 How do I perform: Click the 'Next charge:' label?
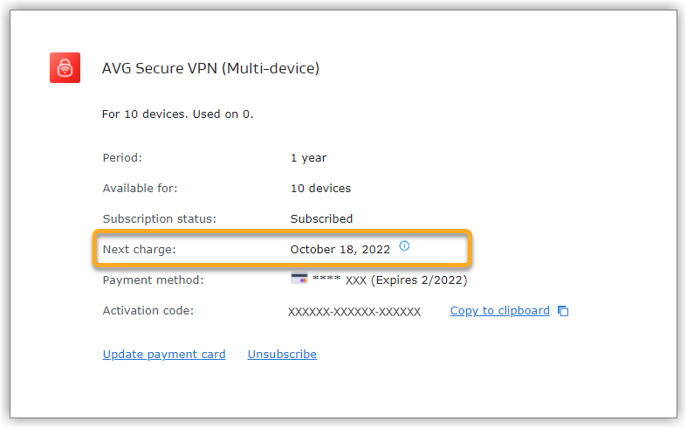pos(139,250)
